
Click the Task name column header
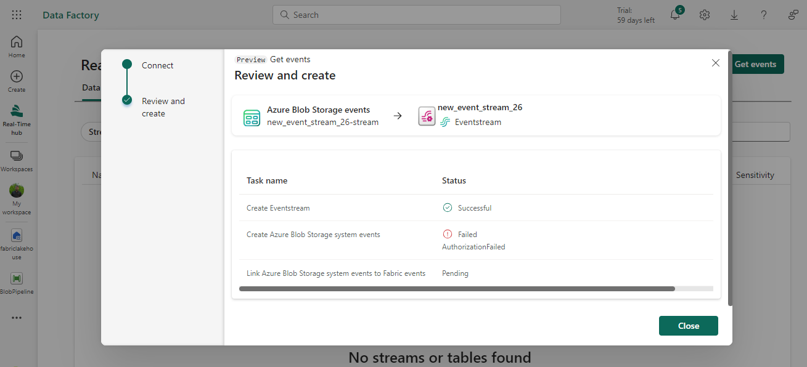[267, 180]
